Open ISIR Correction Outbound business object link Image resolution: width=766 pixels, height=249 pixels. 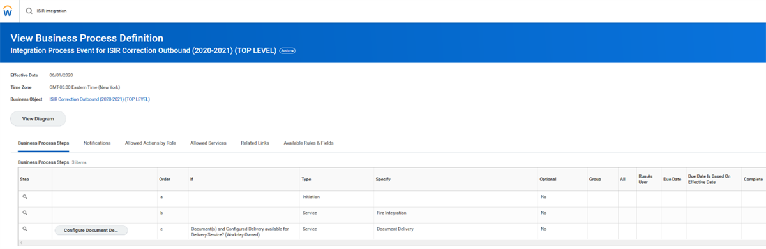click(100, 99)
